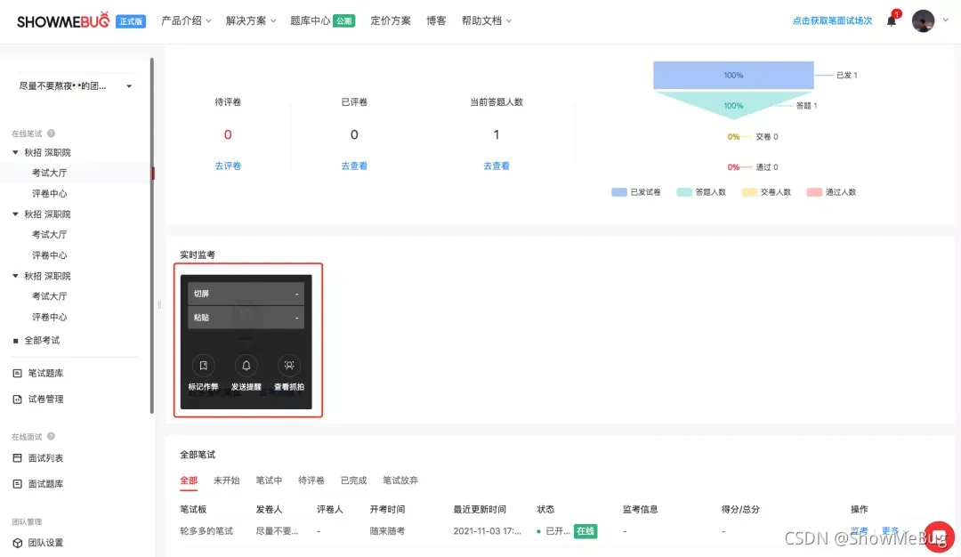
Task: Open the red chat support button
Action: click(939, 537)
